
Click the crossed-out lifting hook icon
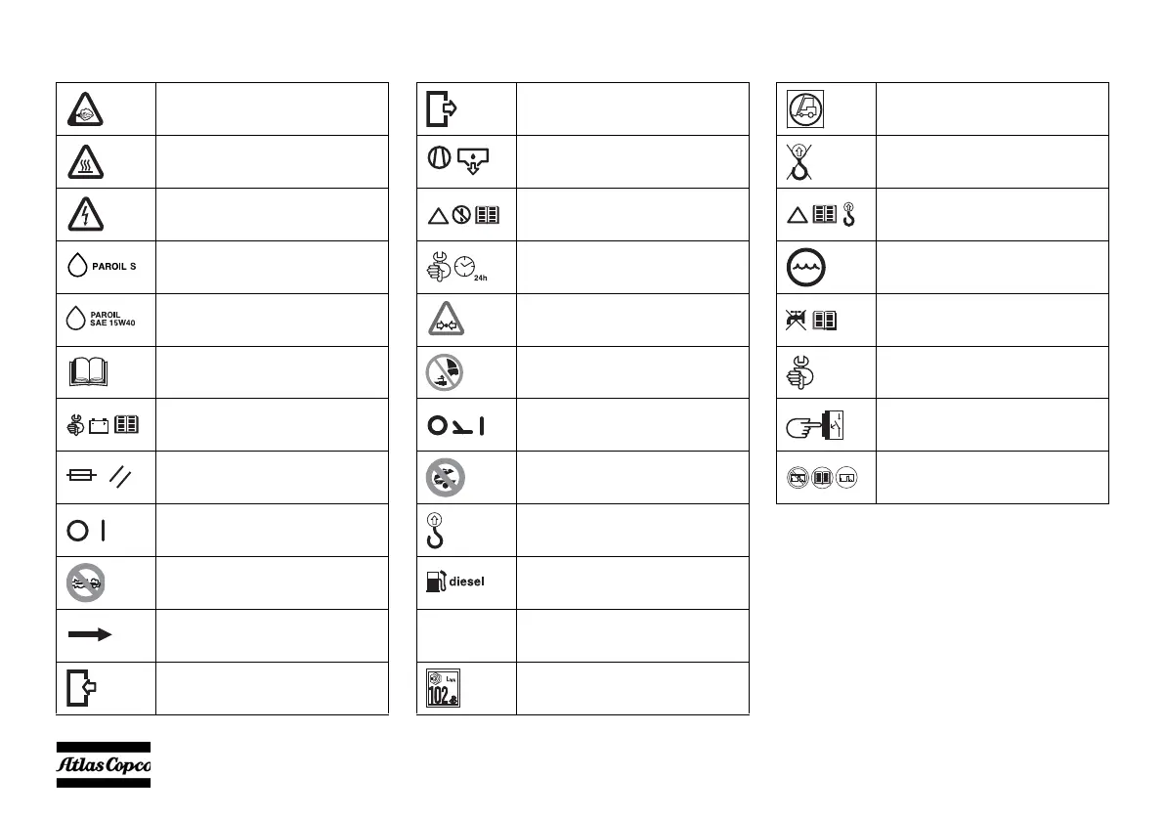pyautogui.click(x=799, y=162)
